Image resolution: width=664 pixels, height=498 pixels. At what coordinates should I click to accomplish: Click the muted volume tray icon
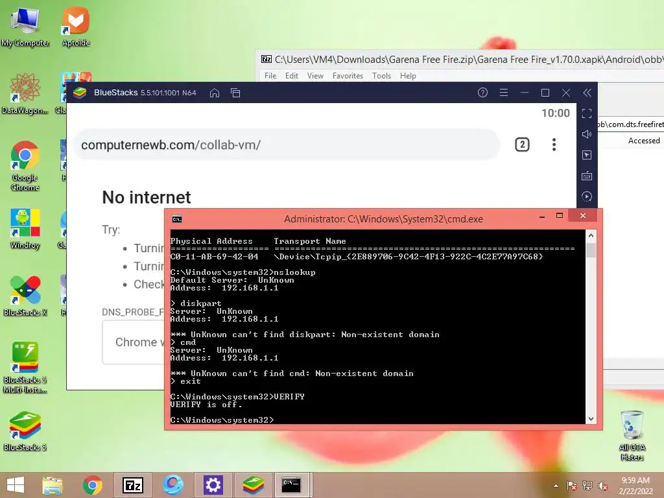point(603,486)
